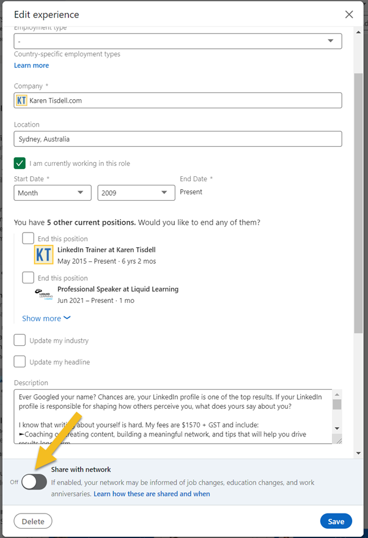
Task: Click the dialog scrollbar up arrow
Action: [358, 32]
